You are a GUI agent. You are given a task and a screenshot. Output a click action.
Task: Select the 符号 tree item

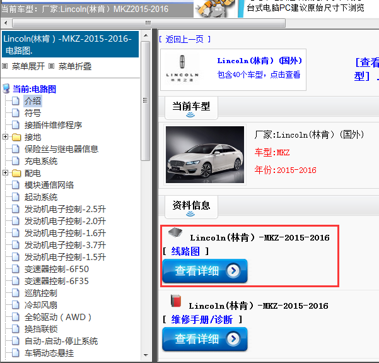click(x=33, y=113)
